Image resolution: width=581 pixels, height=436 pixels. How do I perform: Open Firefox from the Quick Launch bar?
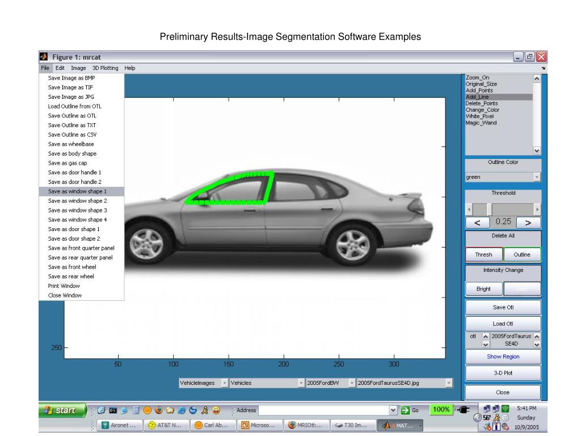click(159, 410)
